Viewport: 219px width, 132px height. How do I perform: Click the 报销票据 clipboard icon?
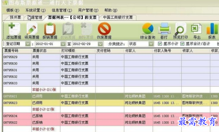click(x=50, y=29)
